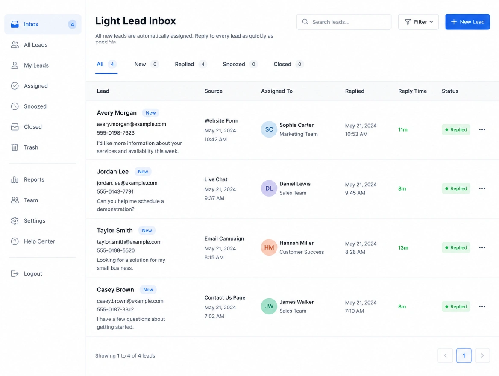Select page 1 in pagination

tap(464, 355)
